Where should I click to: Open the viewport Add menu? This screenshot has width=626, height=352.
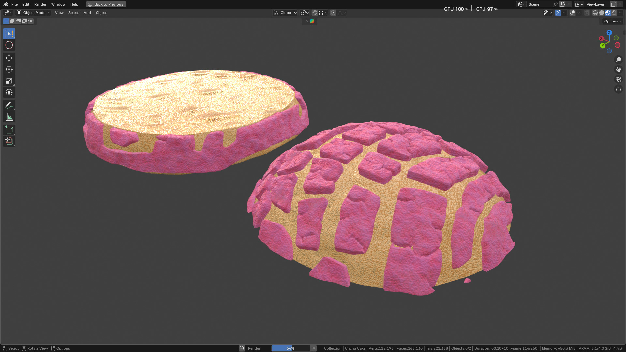[87, 13]
